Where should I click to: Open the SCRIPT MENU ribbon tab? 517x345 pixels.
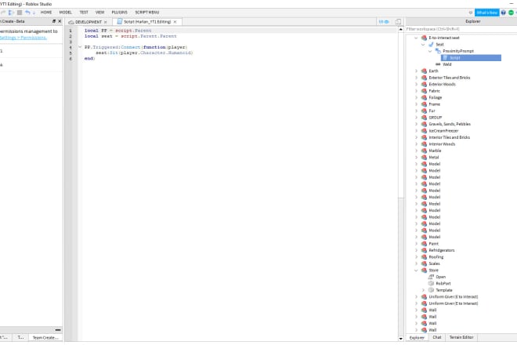[x=147, y=13]
